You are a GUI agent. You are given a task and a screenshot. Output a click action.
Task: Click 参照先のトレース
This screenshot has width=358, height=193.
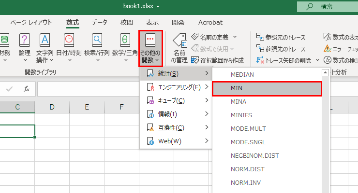(x=281, y=49)
